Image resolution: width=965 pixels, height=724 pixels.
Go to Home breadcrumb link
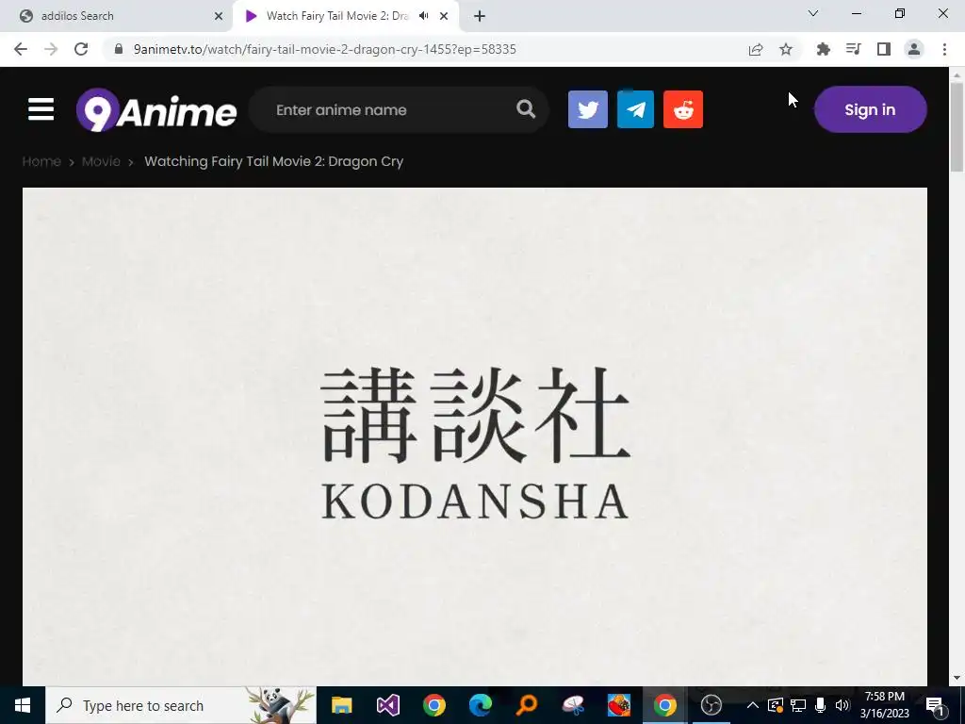(41, 161)
